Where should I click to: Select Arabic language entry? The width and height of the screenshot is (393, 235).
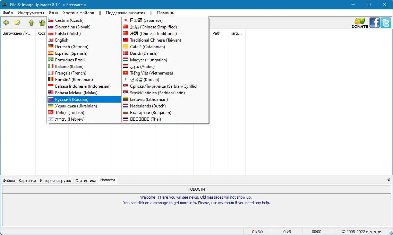click(165, 67)
